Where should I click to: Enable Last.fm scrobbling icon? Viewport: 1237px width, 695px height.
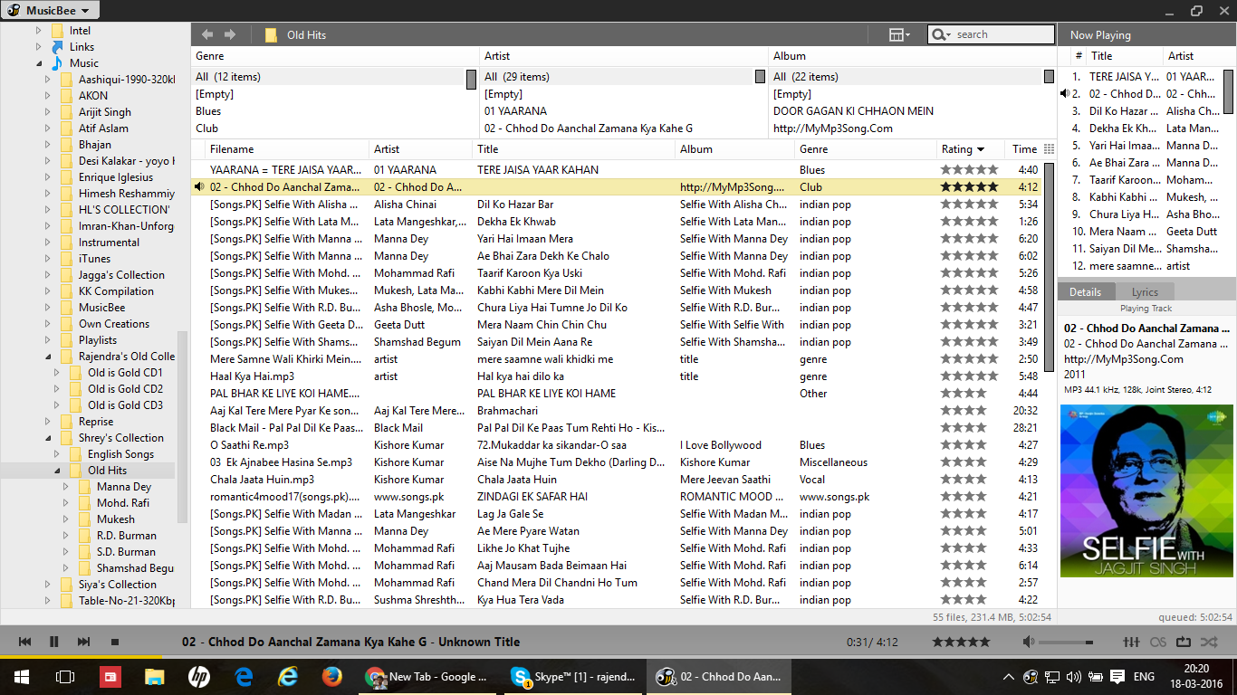[1157, 642]
